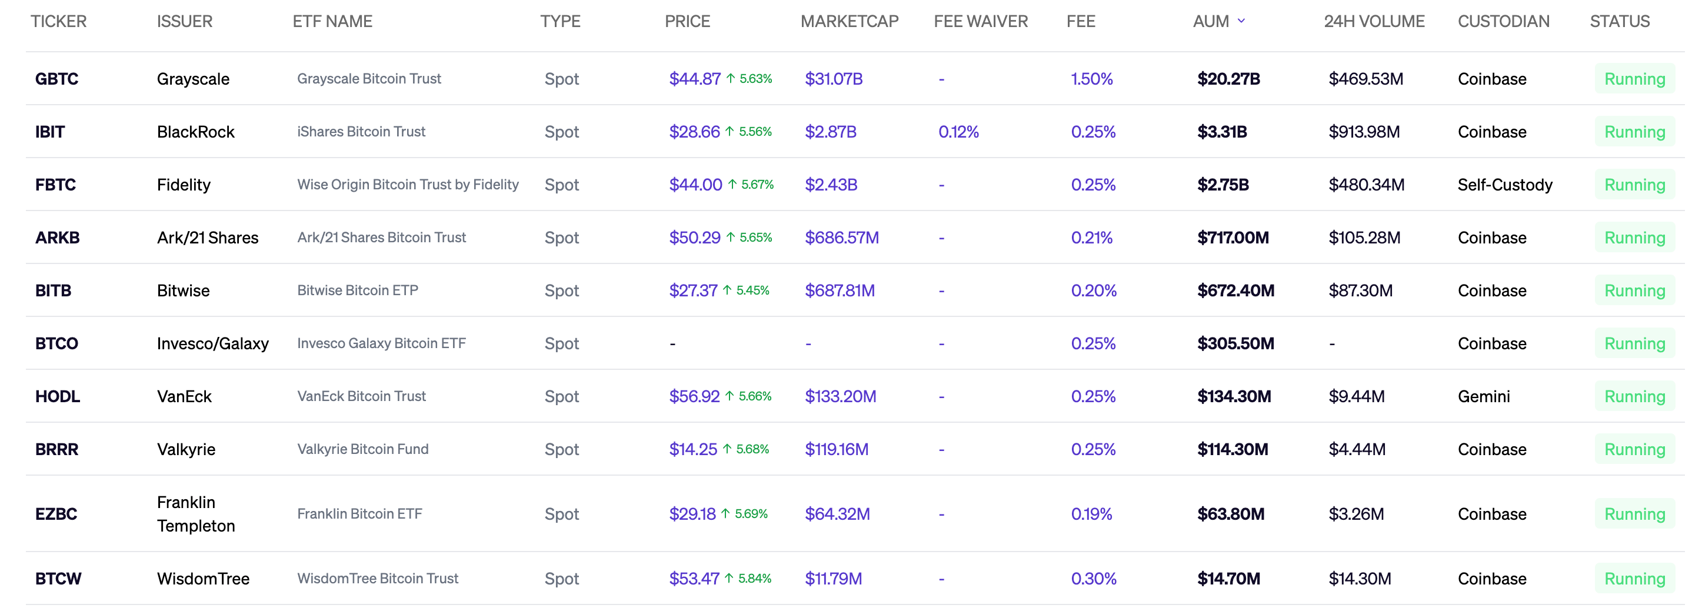The width and height of the screenshot is (1692, 608).
Task: Toggle the Running badge for BRRR
Action: (1635, 449)
